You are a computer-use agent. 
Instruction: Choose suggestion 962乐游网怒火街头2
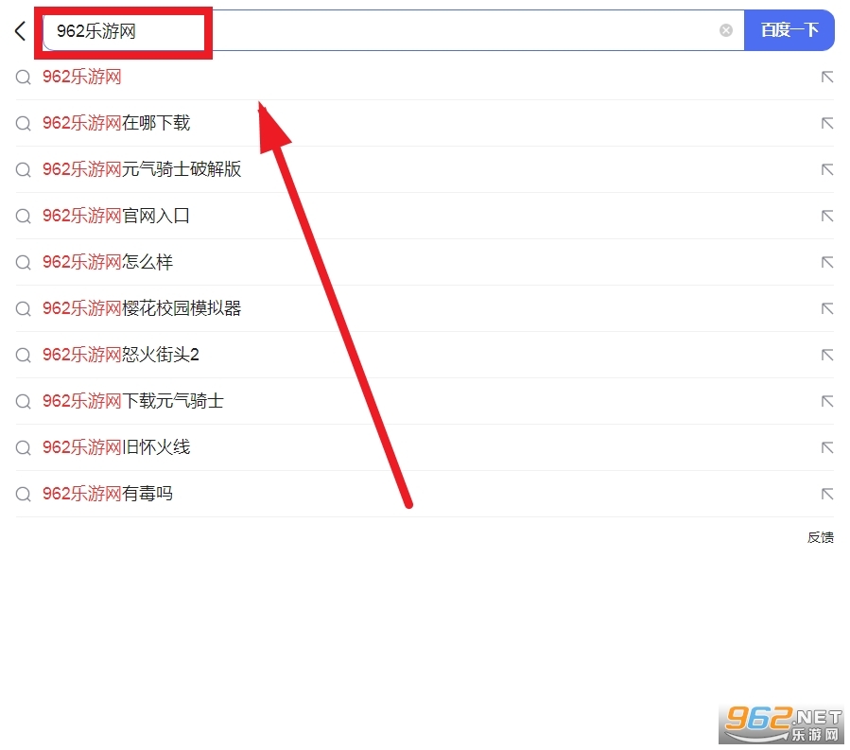point(121,355)
